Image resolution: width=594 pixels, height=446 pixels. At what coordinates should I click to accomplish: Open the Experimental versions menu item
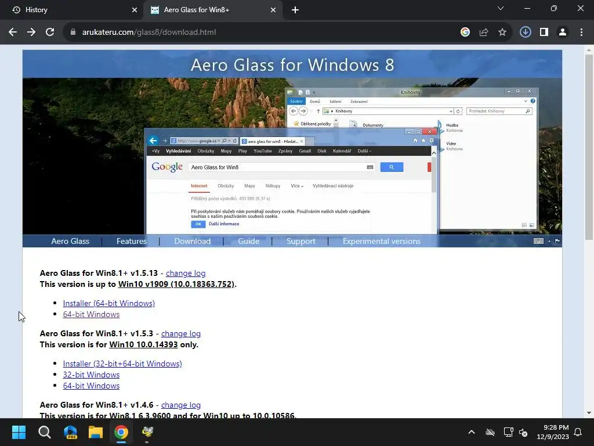click(x=382, y=241)
